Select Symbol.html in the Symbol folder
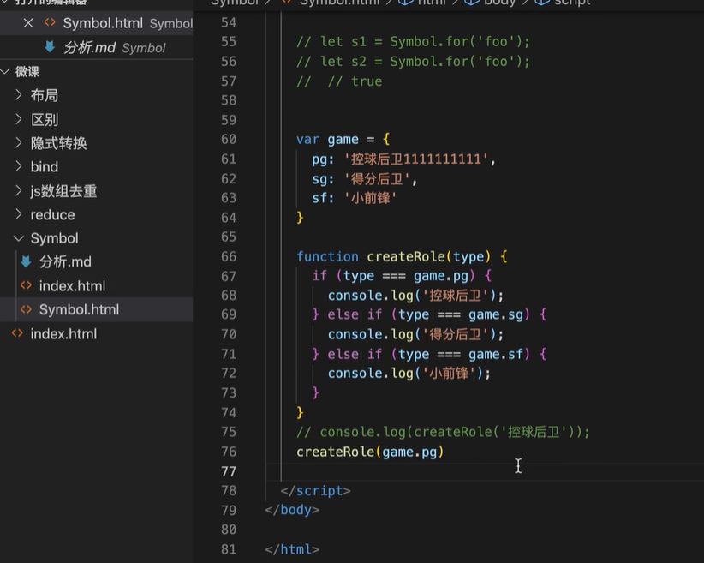The image size is (704, 563). point(79,309)
